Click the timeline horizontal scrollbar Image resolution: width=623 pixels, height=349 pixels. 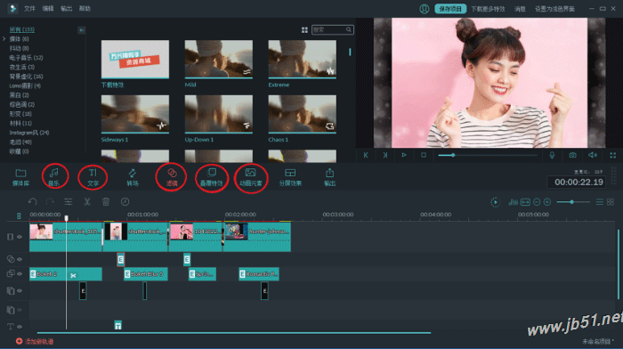234,333
